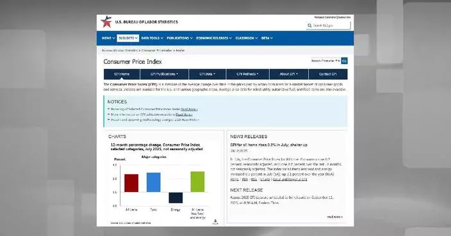Open the CPI Data tab menu
451x236 pixels.
click(x=208, y=74)
